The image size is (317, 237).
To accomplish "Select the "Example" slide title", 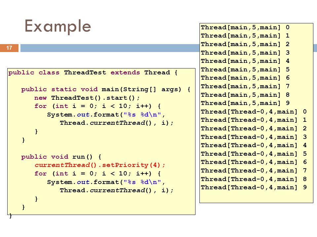I will (58, 26).
